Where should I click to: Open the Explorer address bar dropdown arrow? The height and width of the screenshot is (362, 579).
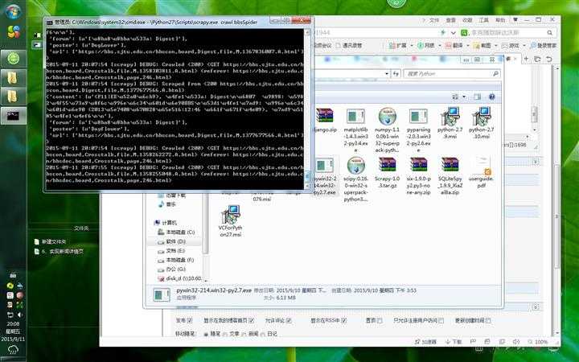click(x=387, y=73)
